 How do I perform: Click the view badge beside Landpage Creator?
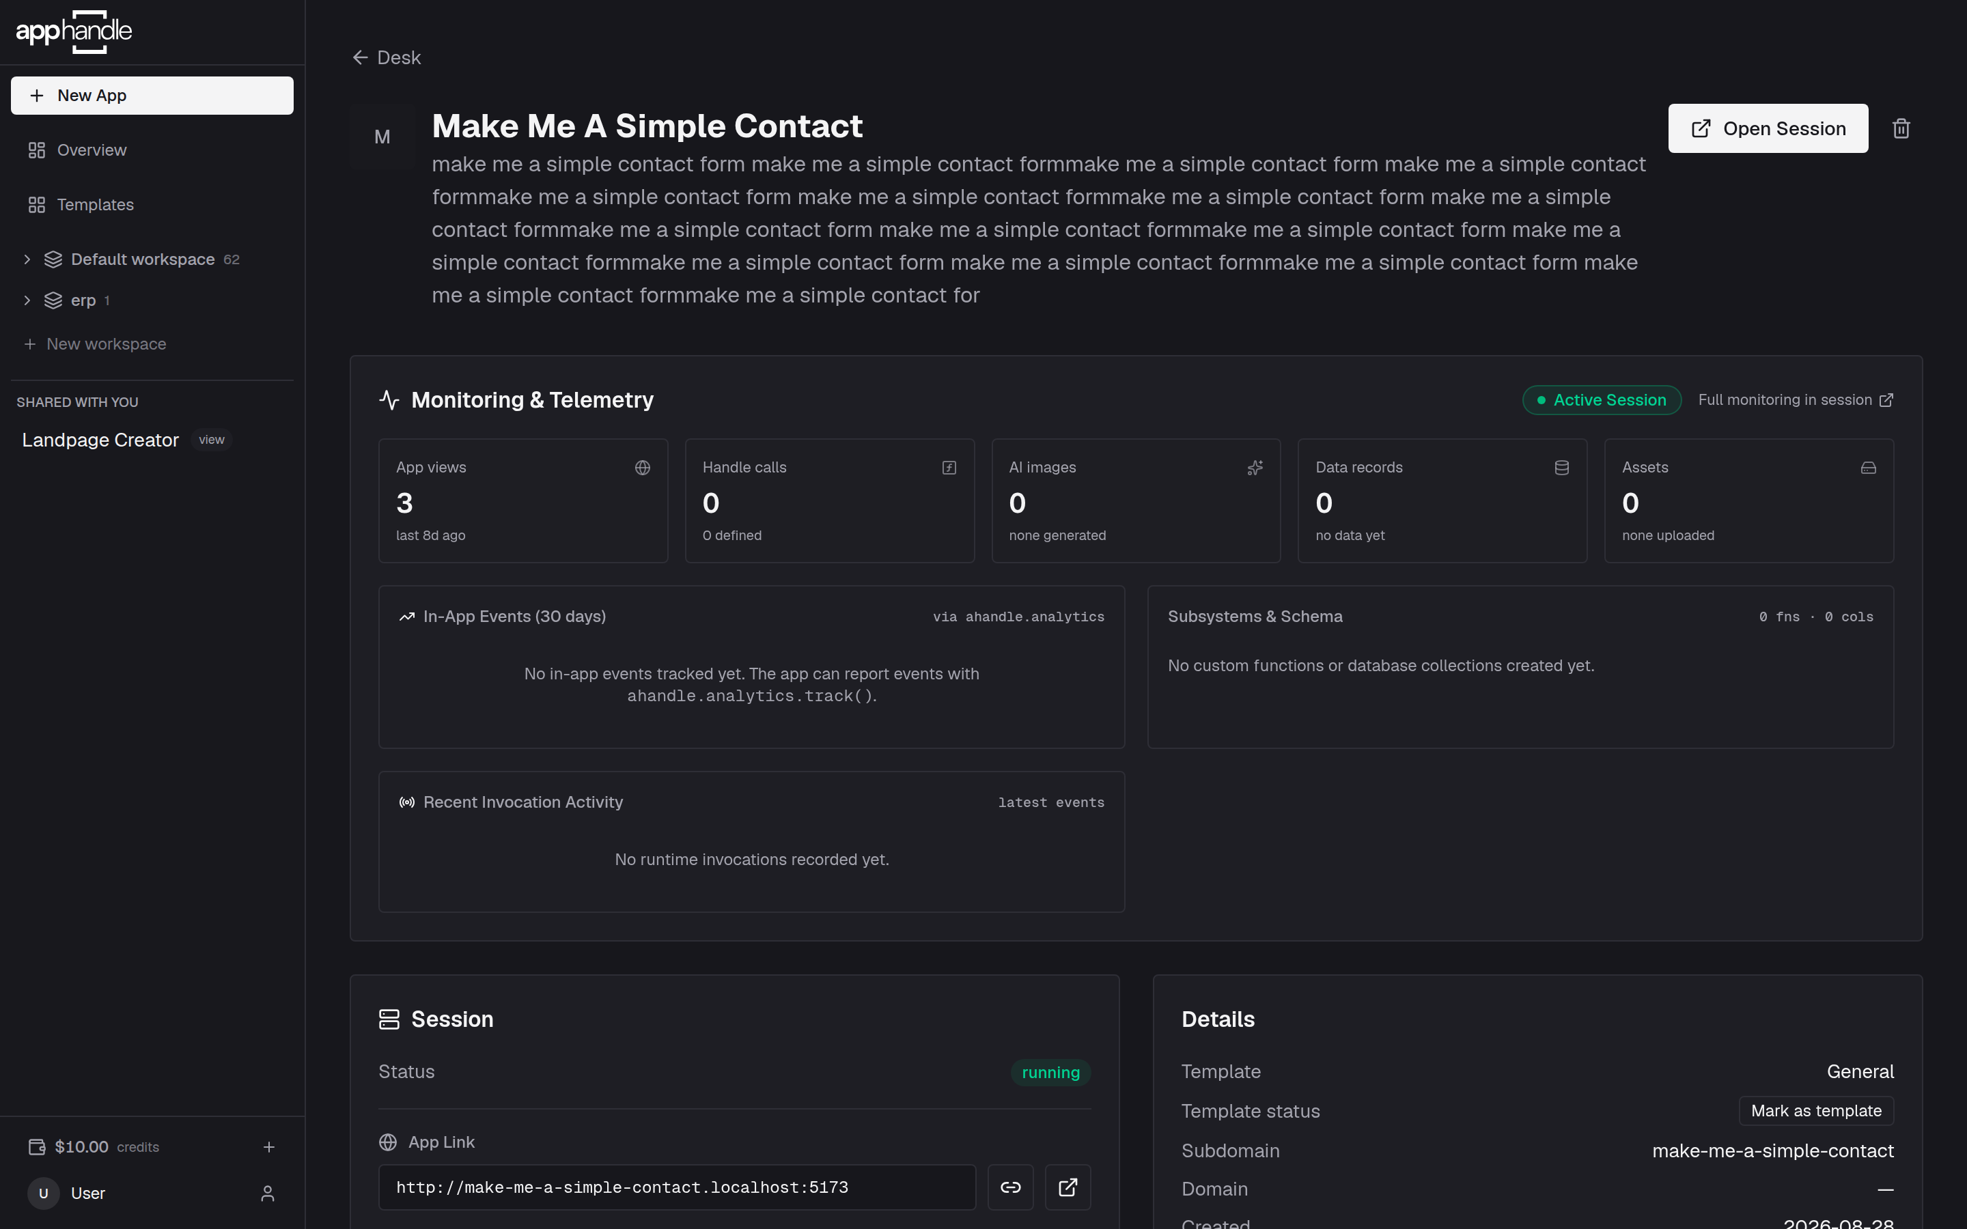[x=211, y=440]
